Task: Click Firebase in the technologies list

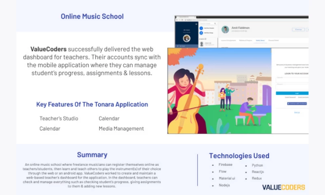Action: [x=225, y=165]
